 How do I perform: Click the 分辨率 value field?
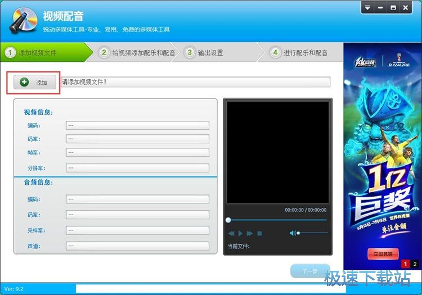(137, 168)
